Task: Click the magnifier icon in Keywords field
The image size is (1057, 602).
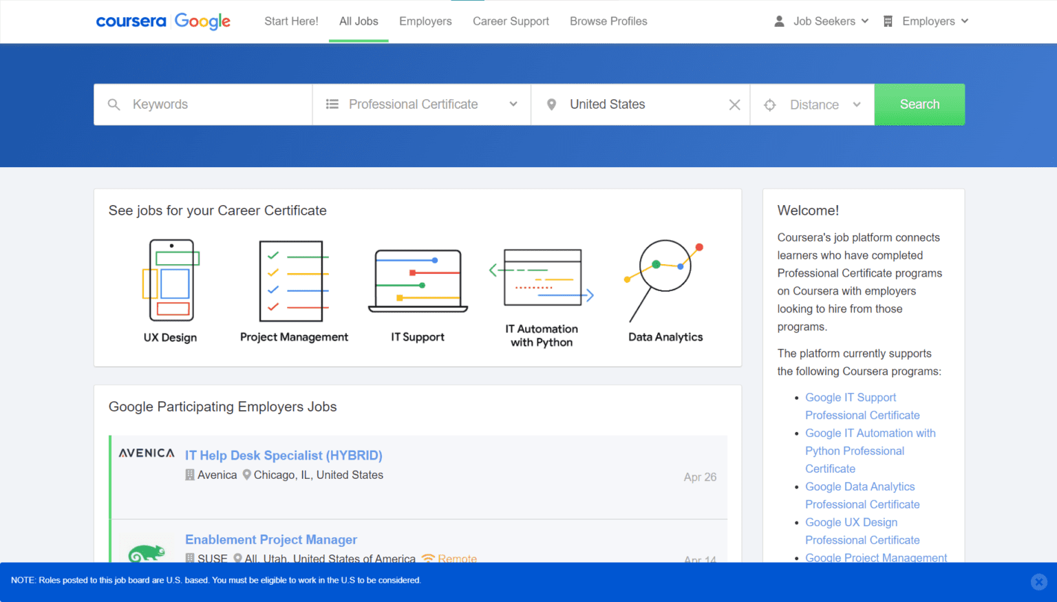Action: pos(114,104)
